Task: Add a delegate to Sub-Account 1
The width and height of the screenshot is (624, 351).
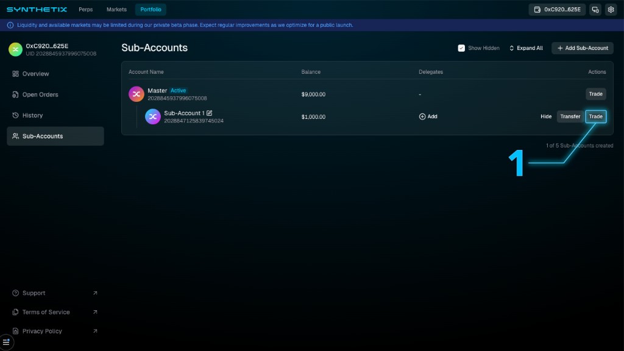Action: pyautogui.click(x=428, y=116)
